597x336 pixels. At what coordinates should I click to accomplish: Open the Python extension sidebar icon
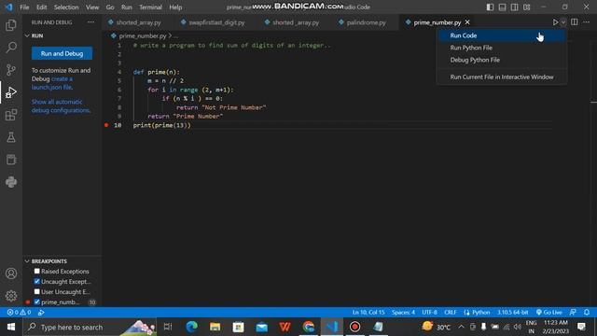click(x=11, y=182)
